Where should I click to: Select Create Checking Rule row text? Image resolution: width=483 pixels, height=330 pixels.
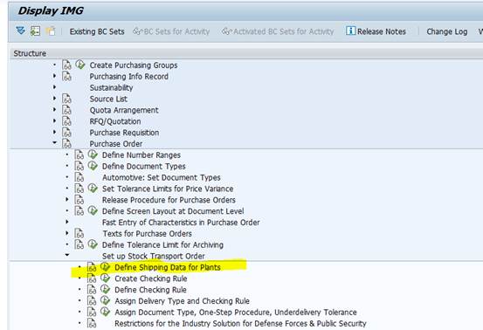(151, 278)
